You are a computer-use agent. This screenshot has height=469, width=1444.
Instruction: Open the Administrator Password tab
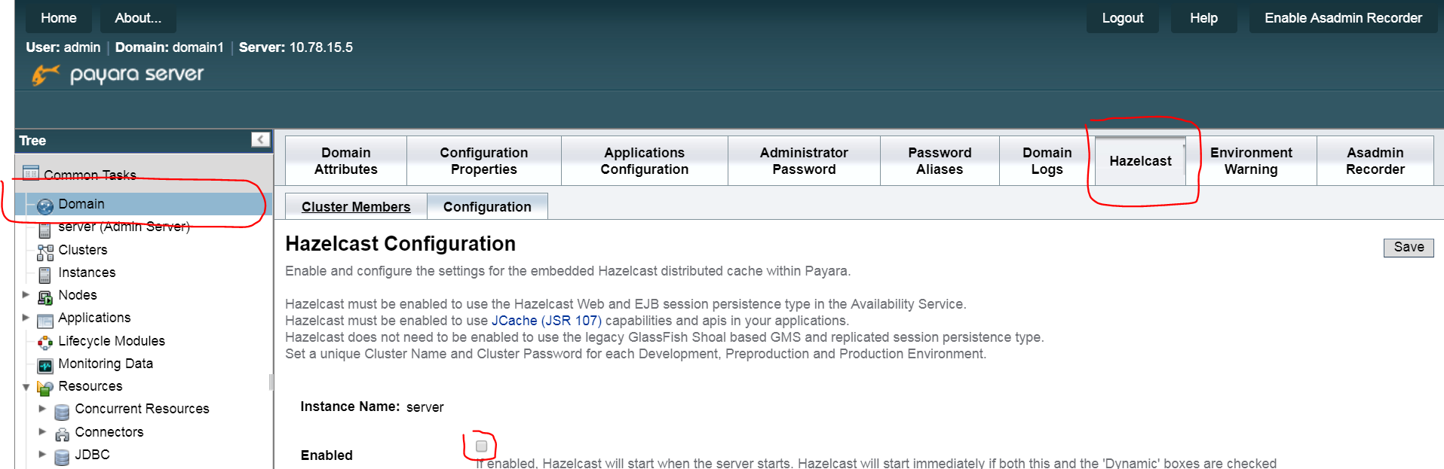point(804,160)
